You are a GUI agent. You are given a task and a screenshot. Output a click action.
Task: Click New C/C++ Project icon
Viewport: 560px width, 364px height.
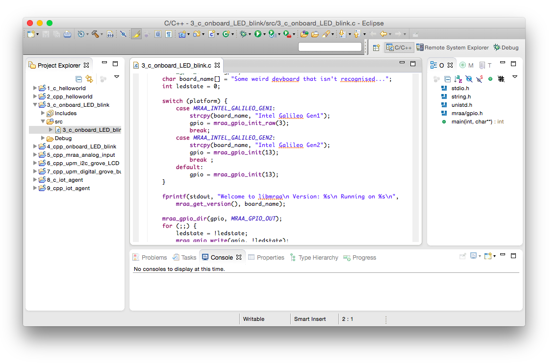[x=182, y=34]
